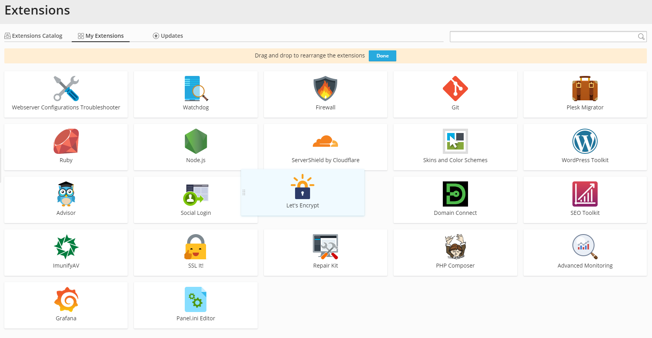Select the My Extensions tab
This screenshot has height=338, width=652.
101,36
